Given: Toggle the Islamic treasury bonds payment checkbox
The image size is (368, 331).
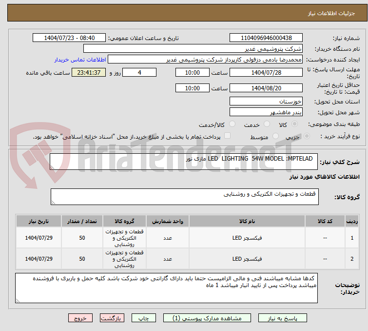Looking at the screenshot, I should tap(227, 136).
